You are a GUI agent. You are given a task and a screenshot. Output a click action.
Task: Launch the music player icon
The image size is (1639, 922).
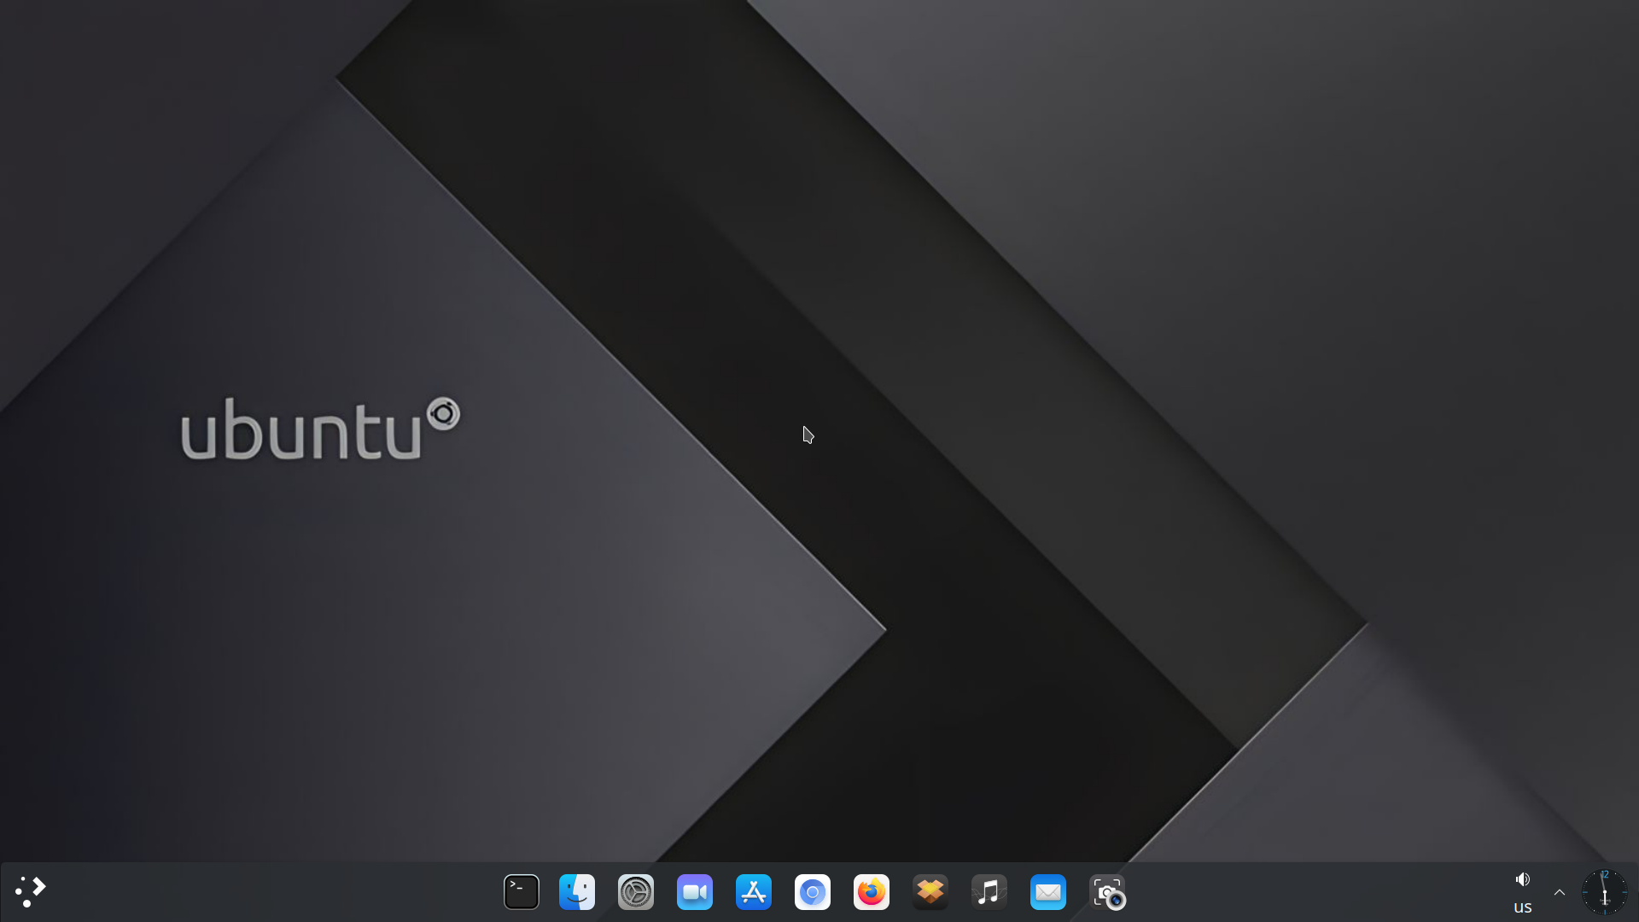989,892
